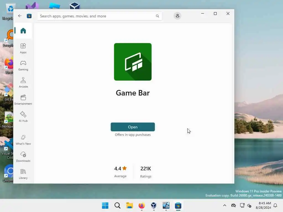The height and width of the screenshot is (212, 283).
Task: Minimize the Microsoft Store window
Action: coord(203,14)
